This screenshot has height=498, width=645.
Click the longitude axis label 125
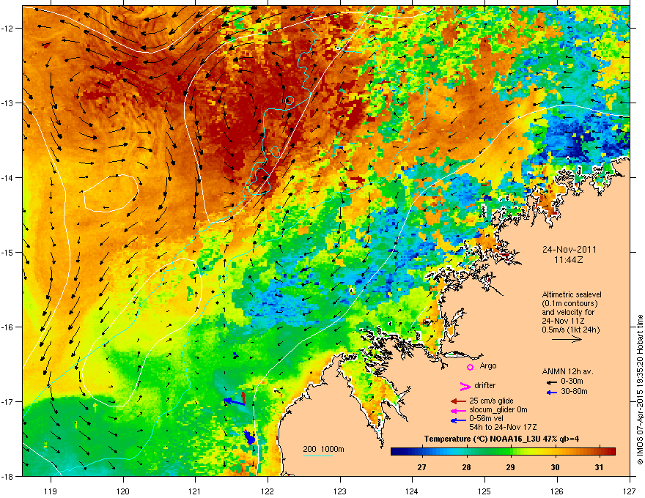click(x=484, y=491)
